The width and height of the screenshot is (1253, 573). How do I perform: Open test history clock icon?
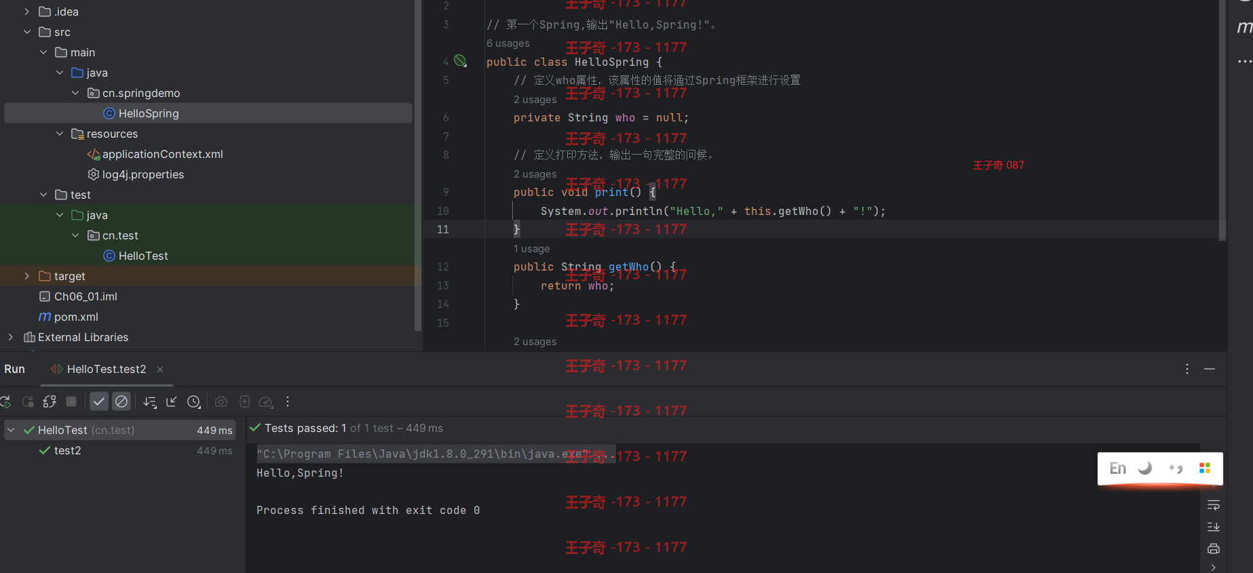pos(194,401)
